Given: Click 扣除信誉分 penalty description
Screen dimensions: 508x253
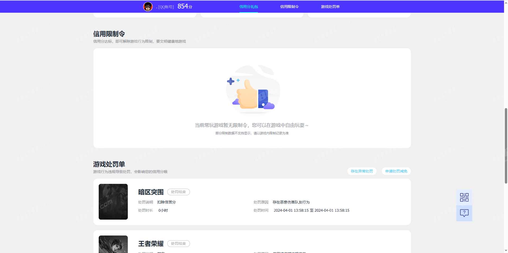Looking at the screenshot, I should point(166,202).
